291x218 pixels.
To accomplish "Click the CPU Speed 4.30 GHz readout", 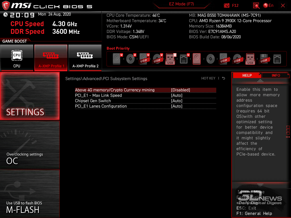I will click(x=43, y=24).
